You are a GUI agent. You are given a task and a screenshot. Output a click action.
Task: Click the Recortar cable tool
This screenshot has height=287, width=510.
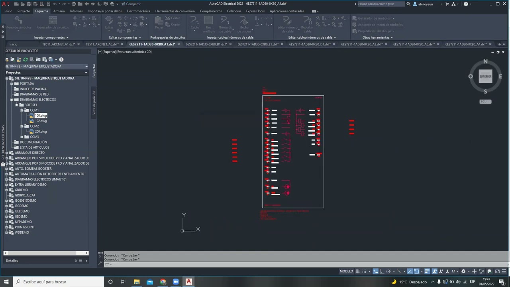tap(308, 24)
